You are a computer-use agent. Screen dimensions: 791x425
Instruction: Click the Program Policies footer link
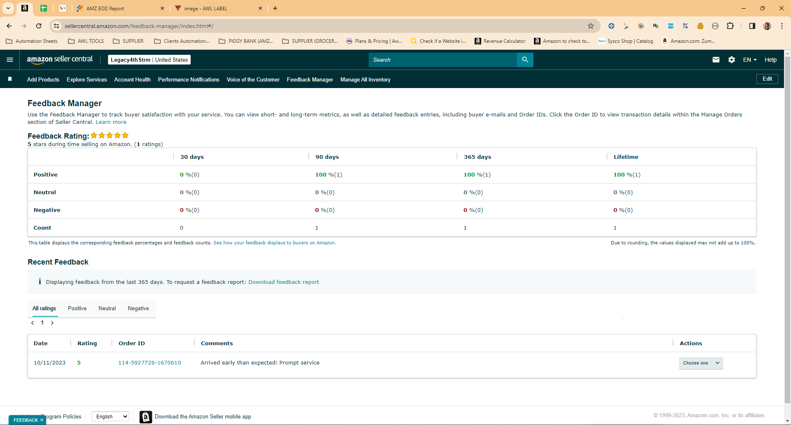[x=61, y=417]
